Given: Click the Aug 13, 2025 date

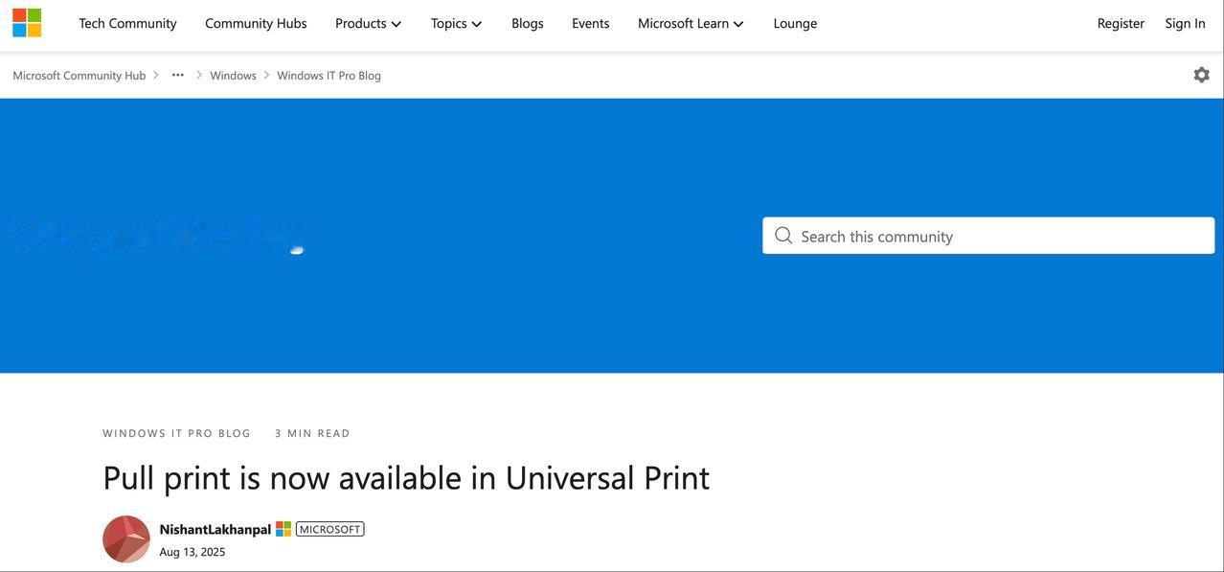Looking at the screenshot, I should point(193,552).
